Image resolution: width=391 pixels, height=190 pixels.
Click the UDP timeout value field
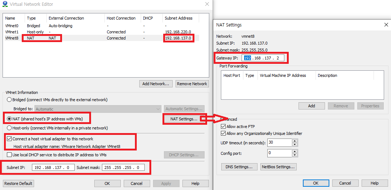280,143
